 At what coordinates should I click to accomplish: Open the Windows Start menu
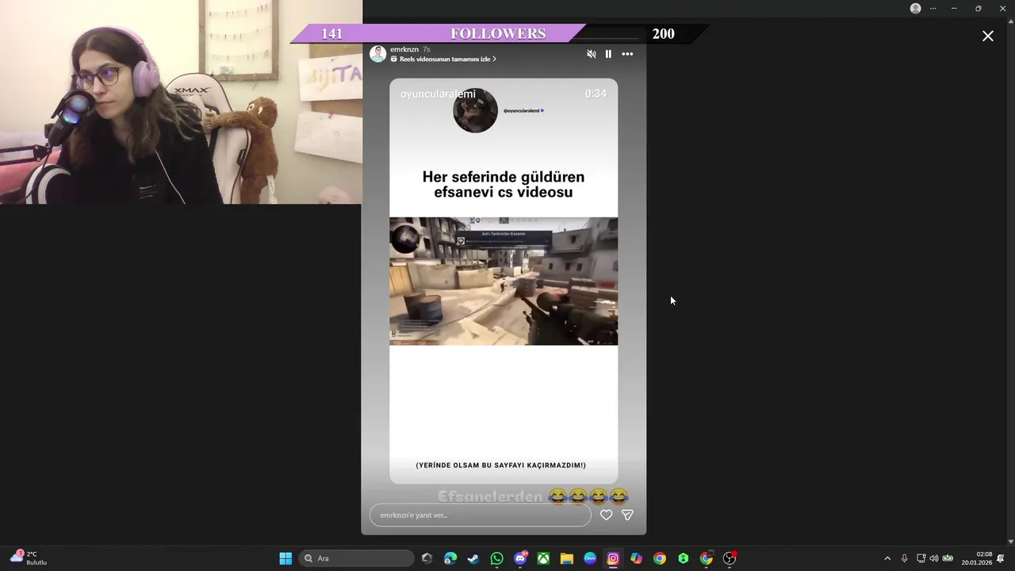click(285, 558)
